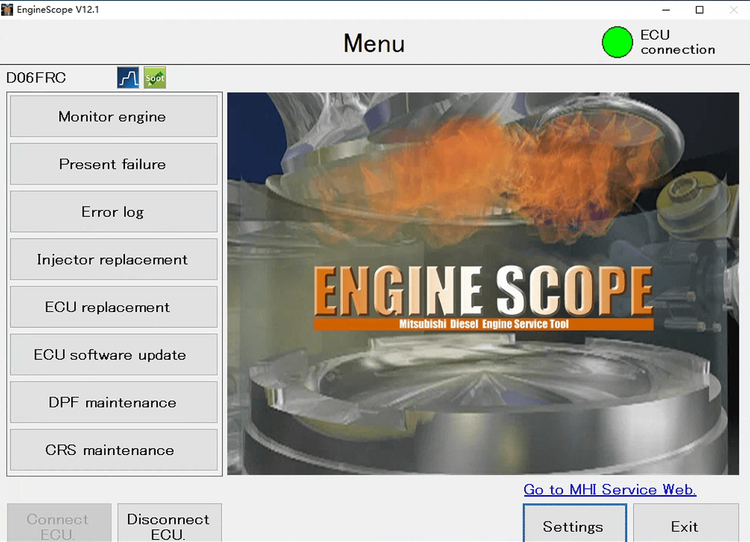Open CRS maintenance
This screenshot has width=750, height=542.
click(113, 450)
